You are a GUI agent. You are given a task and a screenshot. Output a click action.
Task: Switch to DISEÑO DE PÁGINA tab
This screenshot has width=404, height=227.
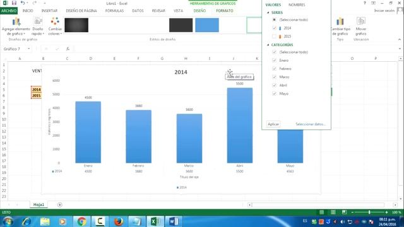point(81,11)
